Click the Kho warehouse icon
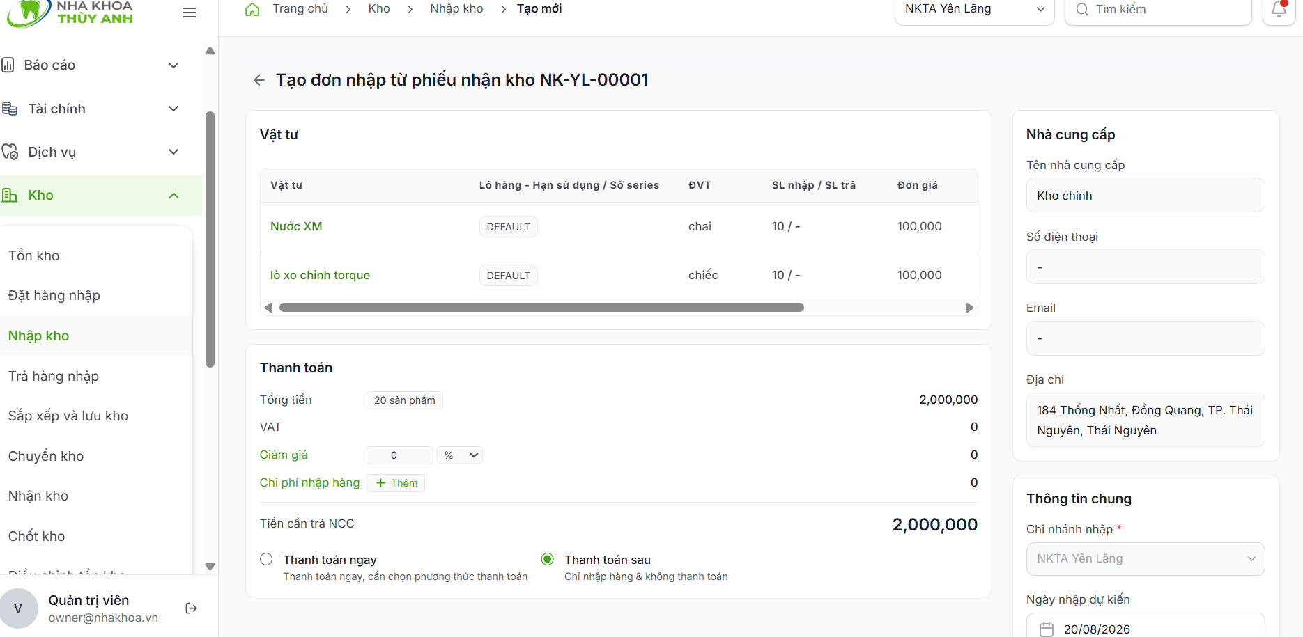This screenshot has width=1303, height=637. click(x=10, y=195)
